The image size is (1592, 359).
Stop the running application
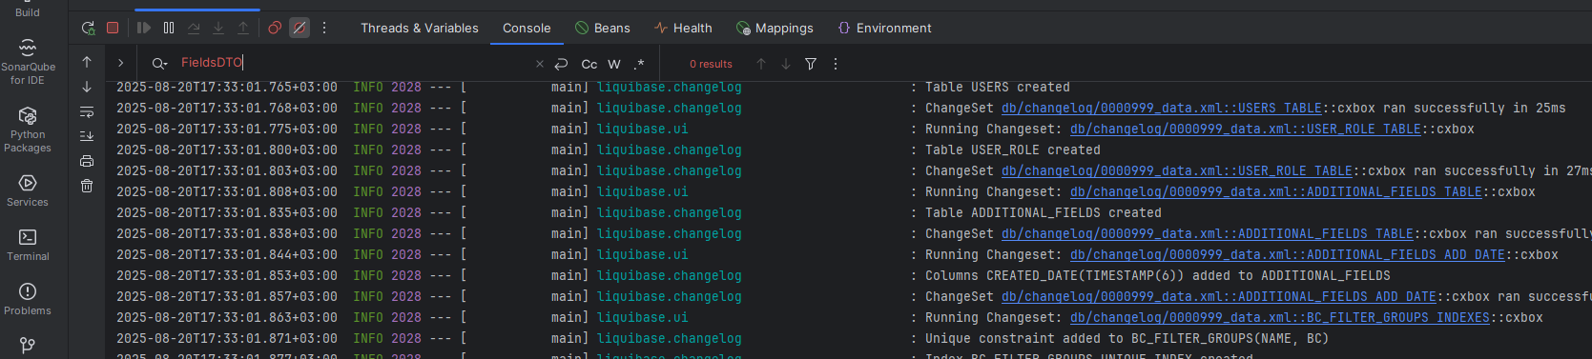click(x=113, y=28)
